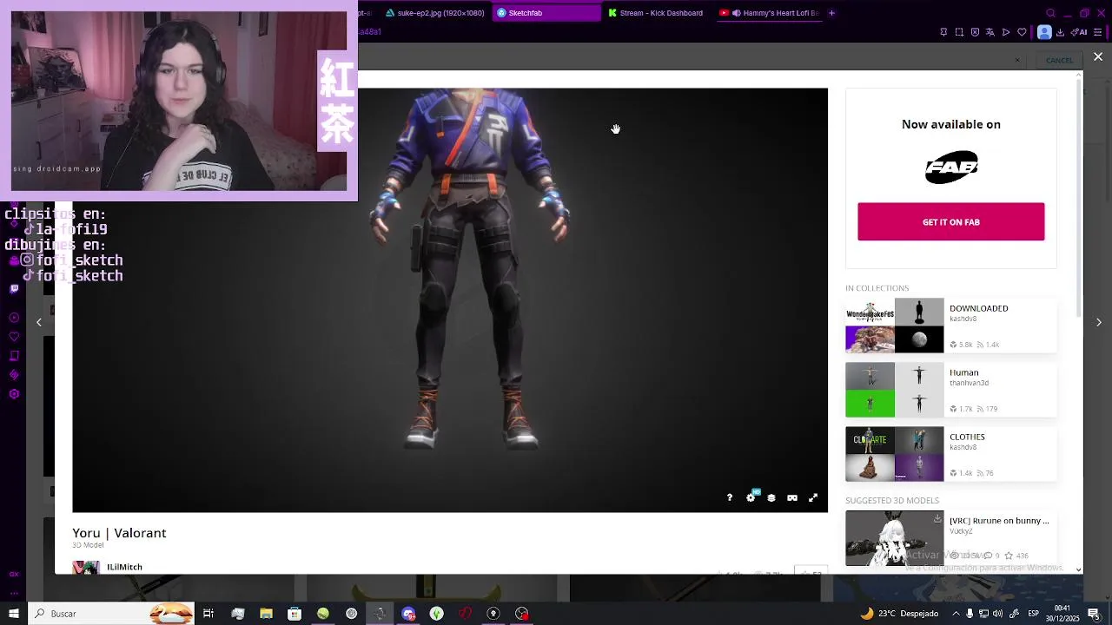Click the ILilMitch author avatar

[85, 567]
